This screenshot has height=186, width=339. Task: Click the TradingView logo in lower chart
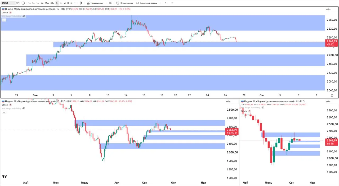click(4, 176)
